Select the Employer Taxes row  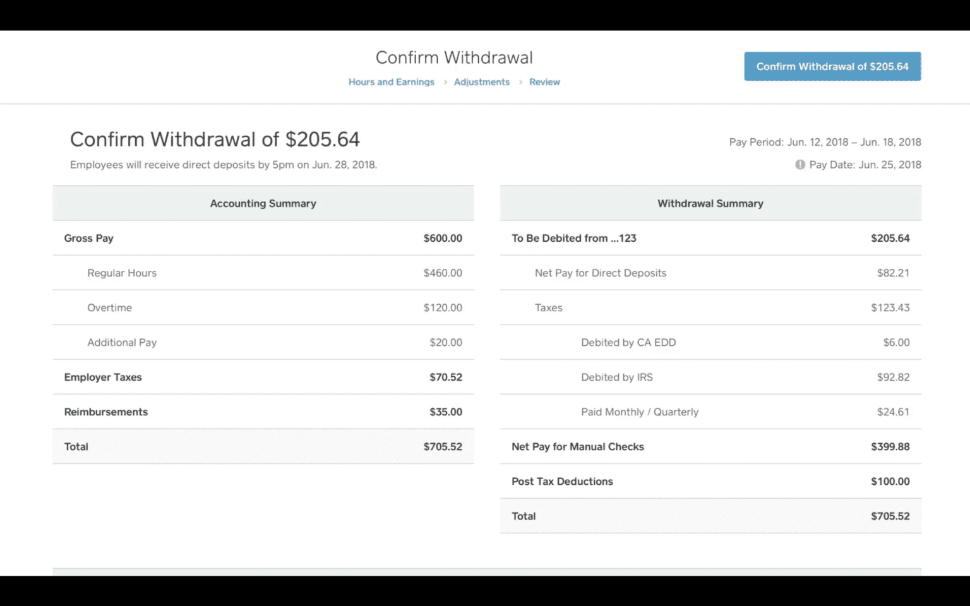click(263, 377)
